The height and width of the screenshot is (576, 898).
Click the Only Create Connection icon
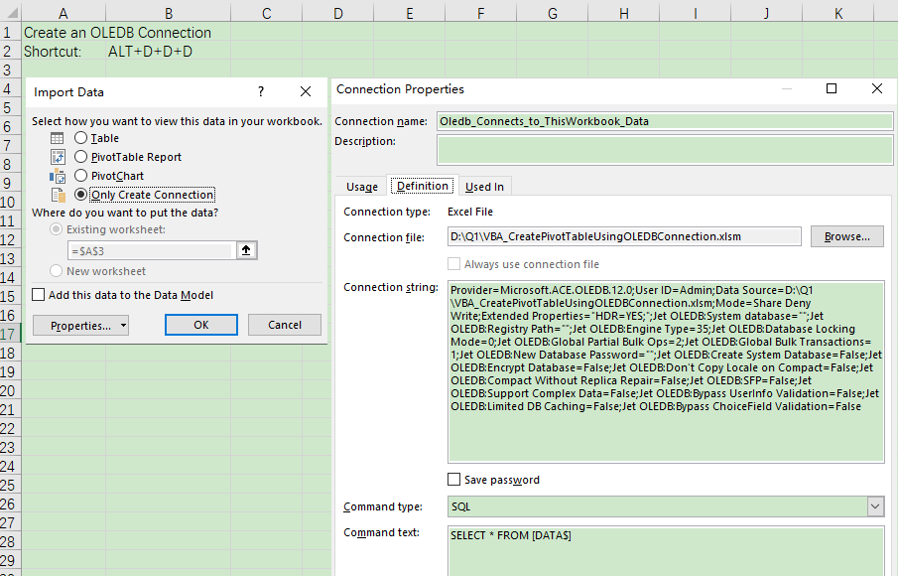coord(57,194)
